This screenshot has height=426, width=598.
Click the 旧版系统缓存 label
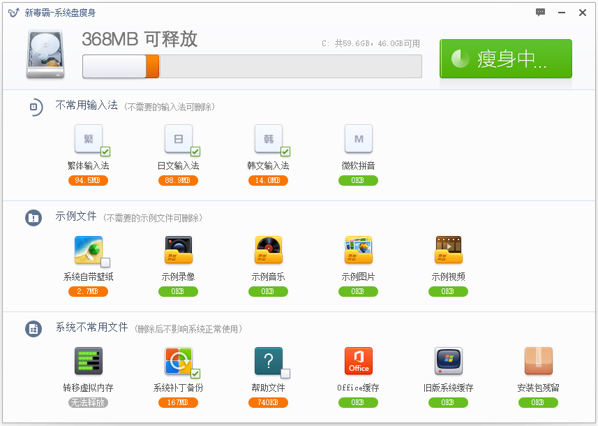tap(448, 388)
